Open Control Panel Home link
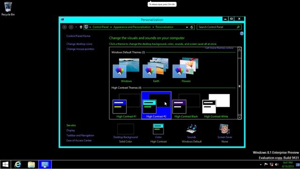 (x=78, y=36)
